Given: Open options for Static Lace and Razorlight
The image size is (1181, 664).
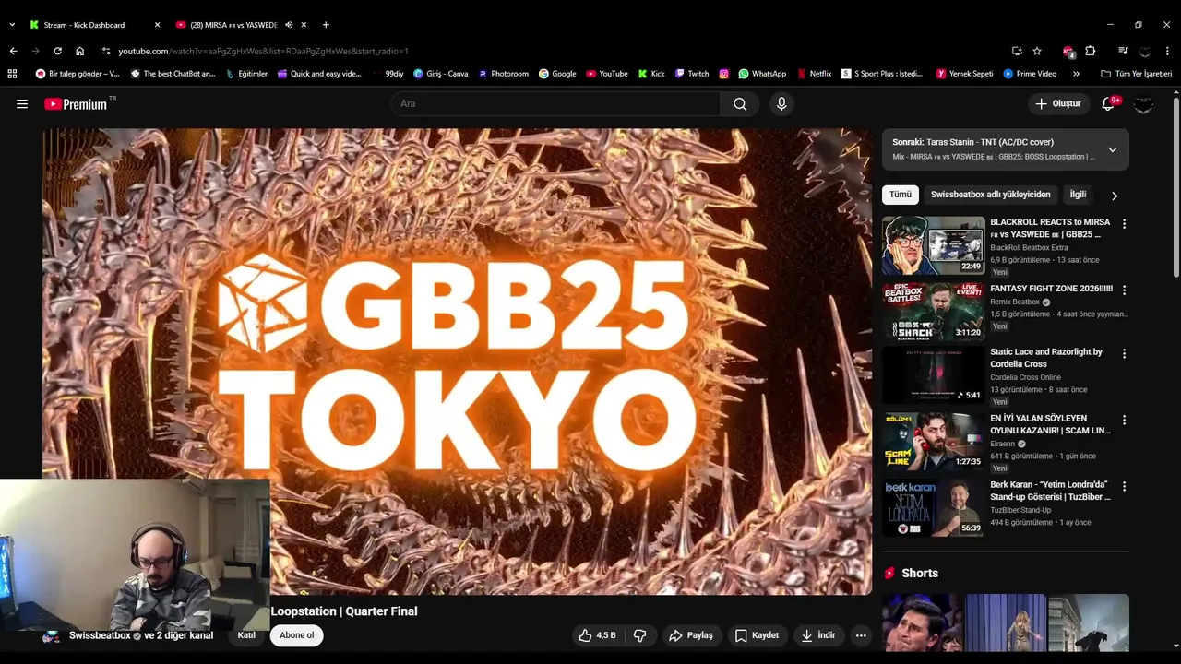Looking at the screenshot, I should [1124, 353].
